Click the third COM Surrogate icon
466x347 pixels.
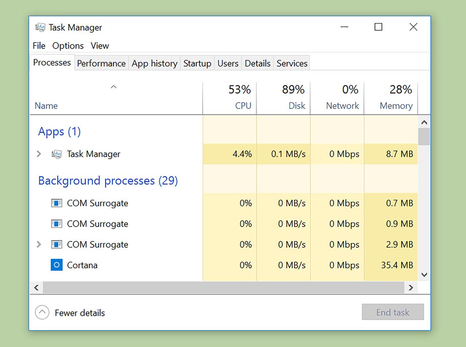tap(56, 244)
